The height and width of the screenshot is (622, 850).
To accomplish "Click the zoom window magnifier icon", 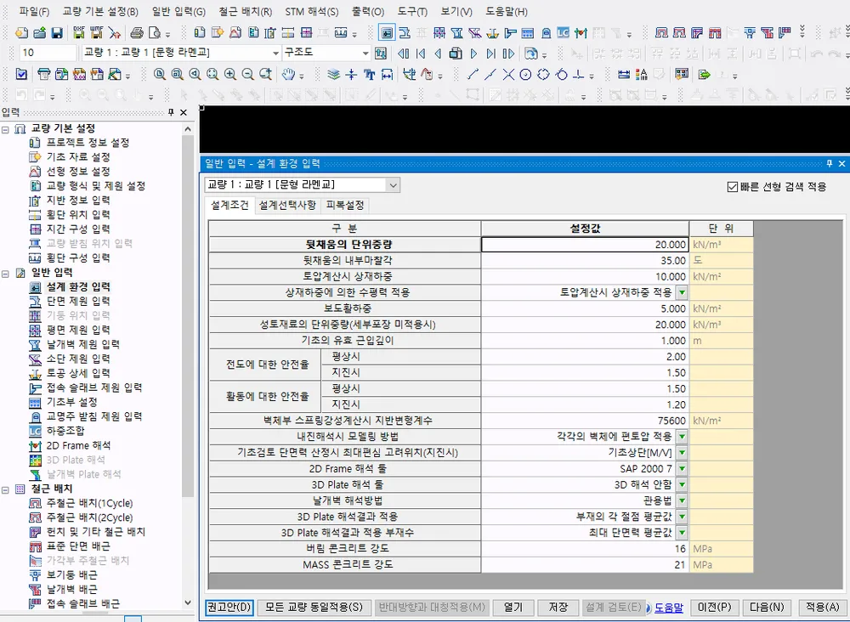I will tap(178, 74).
